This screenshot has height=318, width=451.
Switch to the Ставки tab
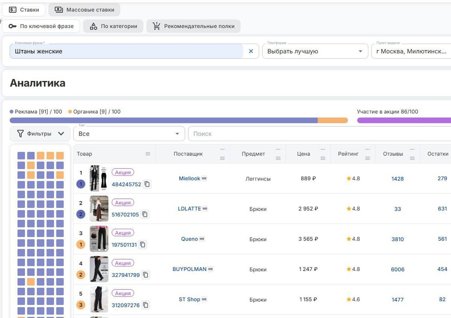tap(24, 10)
